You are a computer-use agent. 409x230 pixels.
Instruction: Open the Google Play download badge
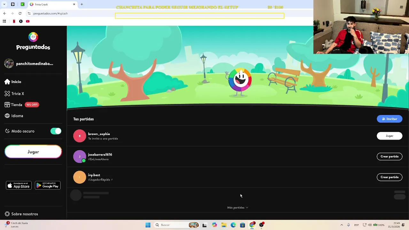coord(48,186)
